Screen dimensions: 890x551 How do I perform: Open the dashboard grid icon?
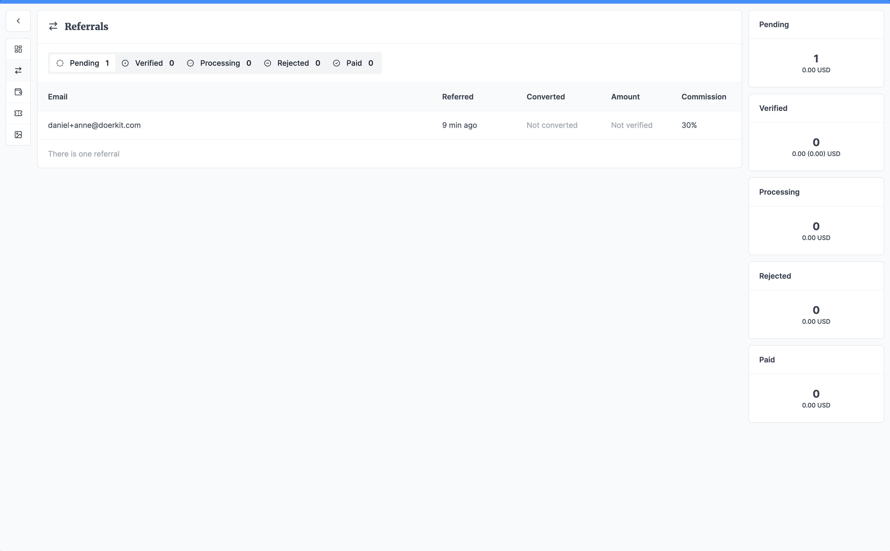[x=18, y=49]
